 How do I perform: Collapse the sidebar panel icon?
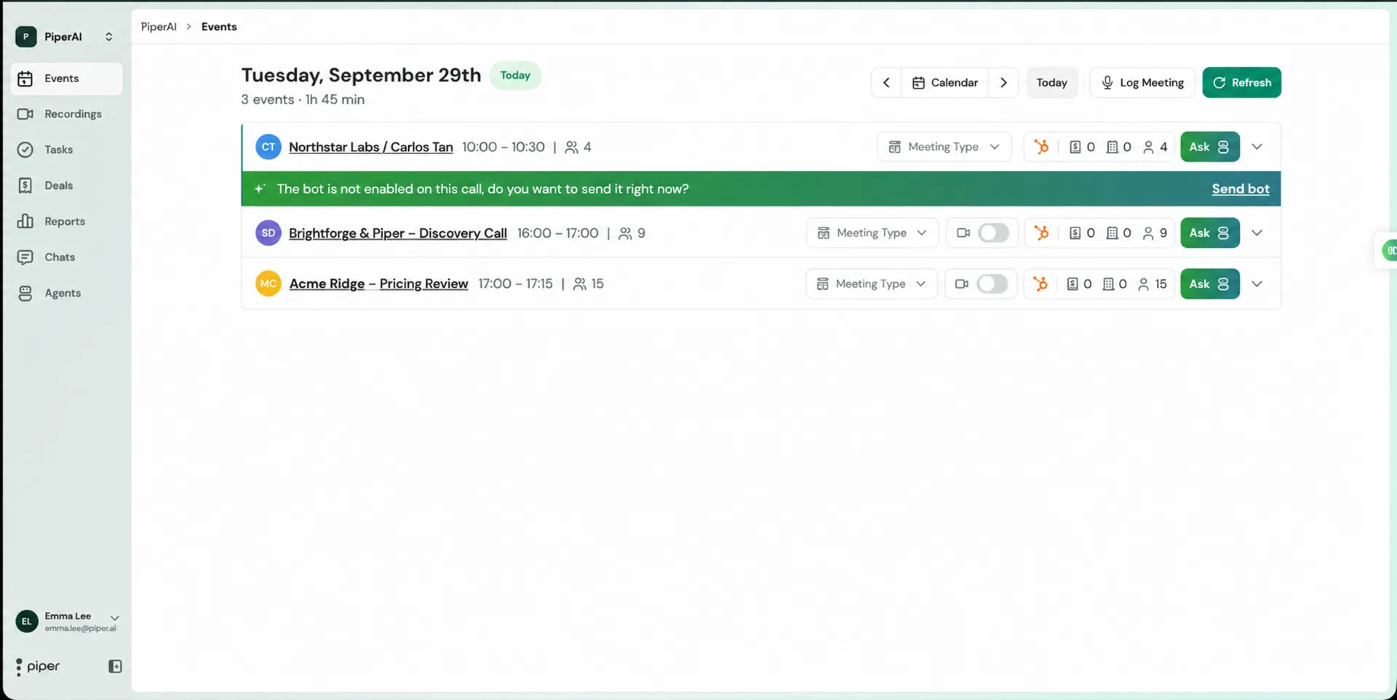tap(115, 667)
